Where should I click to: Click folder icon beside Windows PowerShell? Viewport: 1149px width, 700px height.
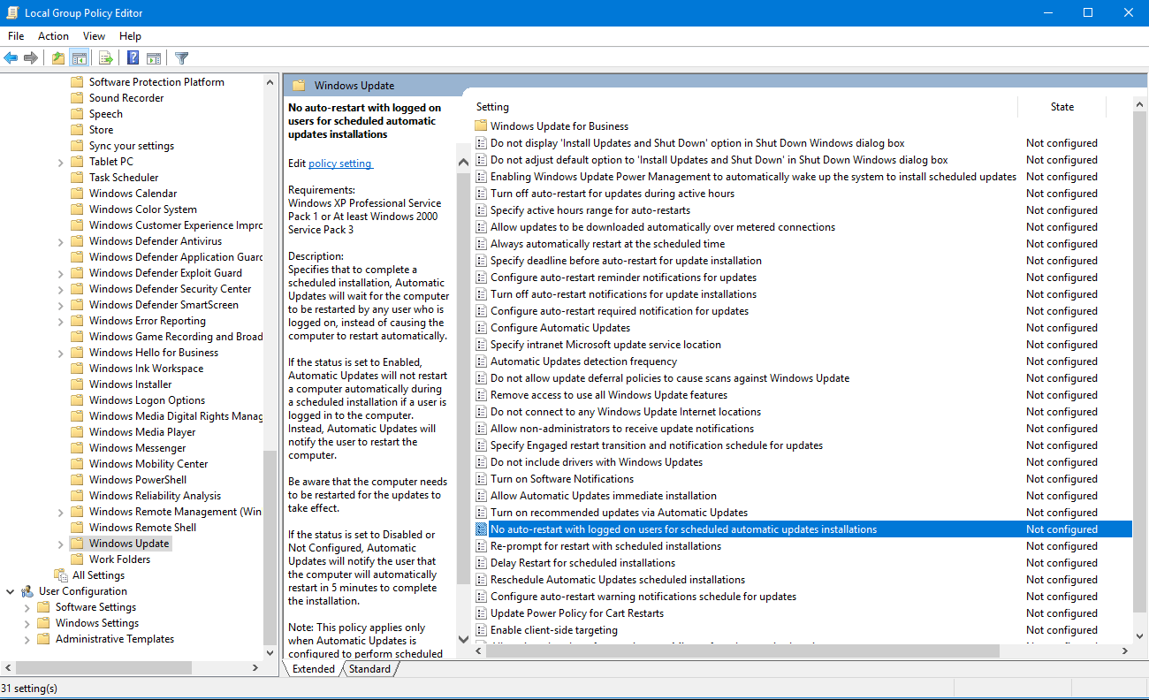pyautogui.click(x=77, y=480)
